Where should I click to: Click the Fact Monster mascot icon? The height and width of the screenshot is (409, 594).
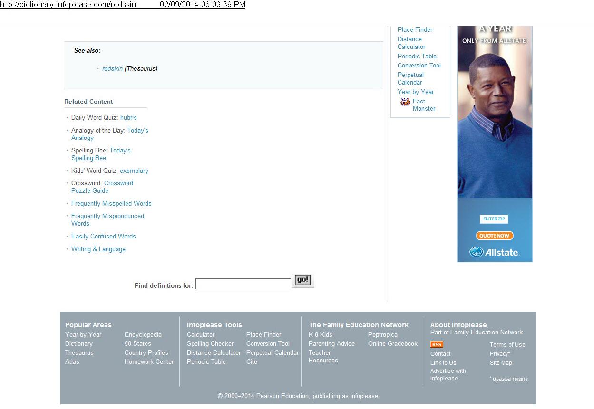coord(405,102)
